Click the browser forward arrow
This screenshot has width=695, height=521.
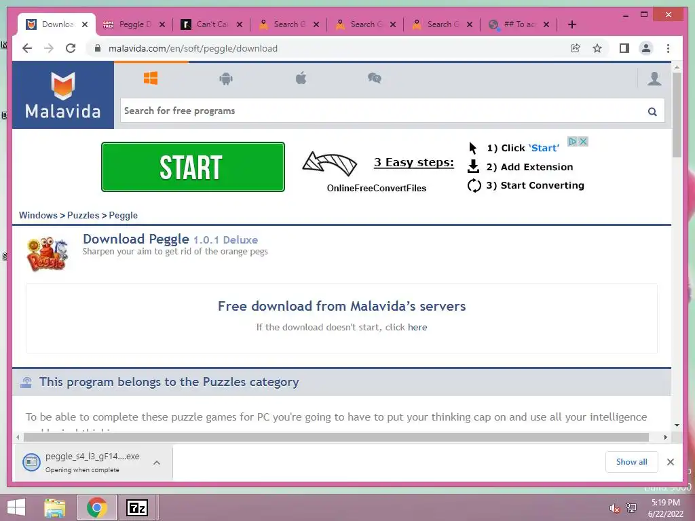click(49, 48)
